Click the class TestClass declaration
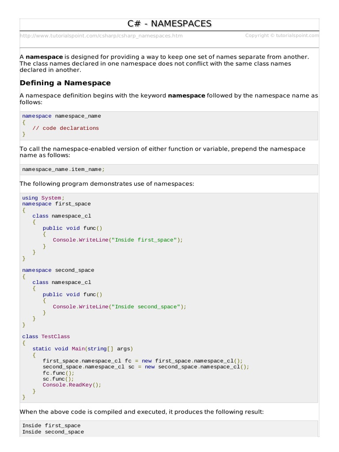339x452 pixels. coord(46,336)
